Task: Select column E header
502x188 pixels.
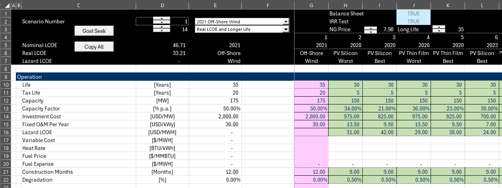Action: 215,5
